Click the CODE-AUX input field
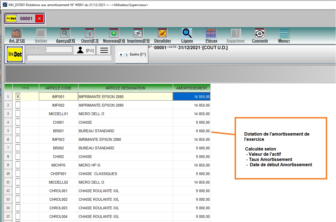Viewport: 336px width, 222px height. 59,49
